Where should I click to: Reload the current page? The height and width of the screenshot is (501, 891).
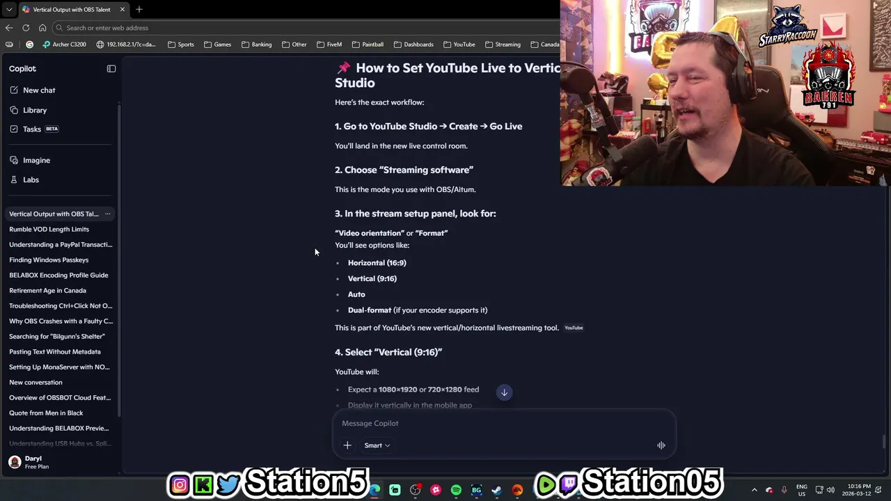point(26,28)
